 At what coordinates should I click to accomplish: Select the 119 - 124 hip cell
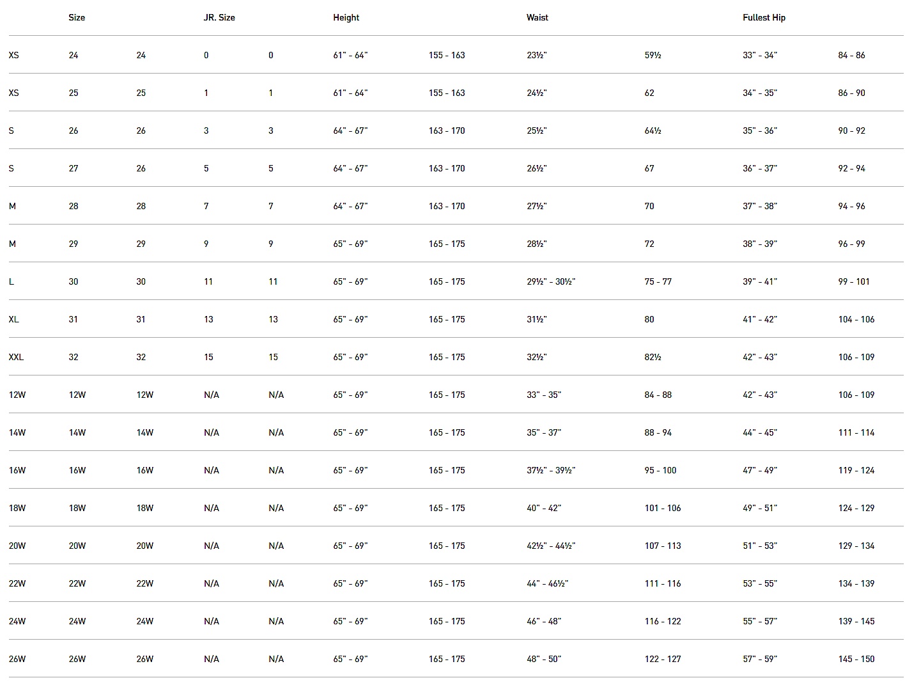(x=856, y=470)
